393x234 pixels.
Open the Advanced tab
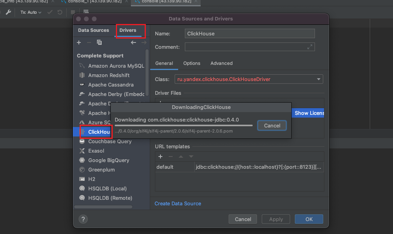[x=222, y=63]
